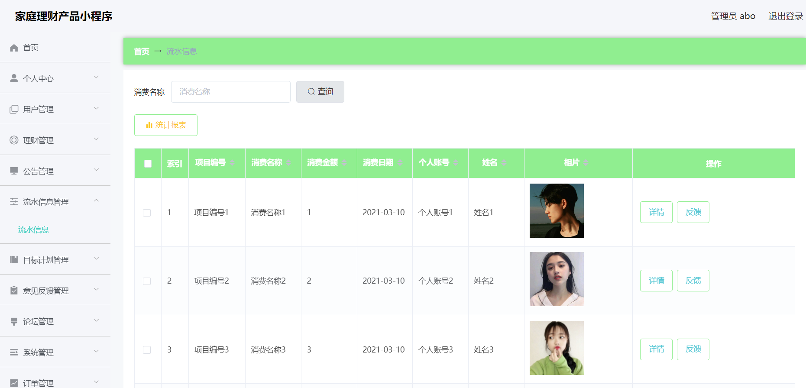
Task: Click the home icon beside 首页 in sidebar
Action: tap(14, 48)
